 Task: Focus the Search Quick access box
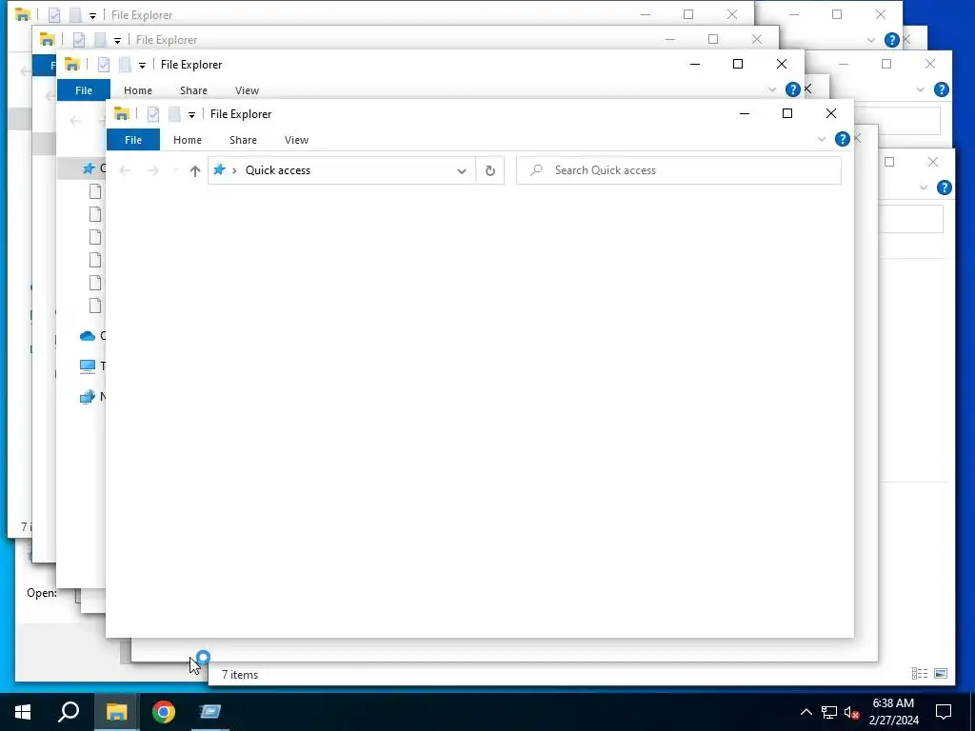[x=678, y=170]
